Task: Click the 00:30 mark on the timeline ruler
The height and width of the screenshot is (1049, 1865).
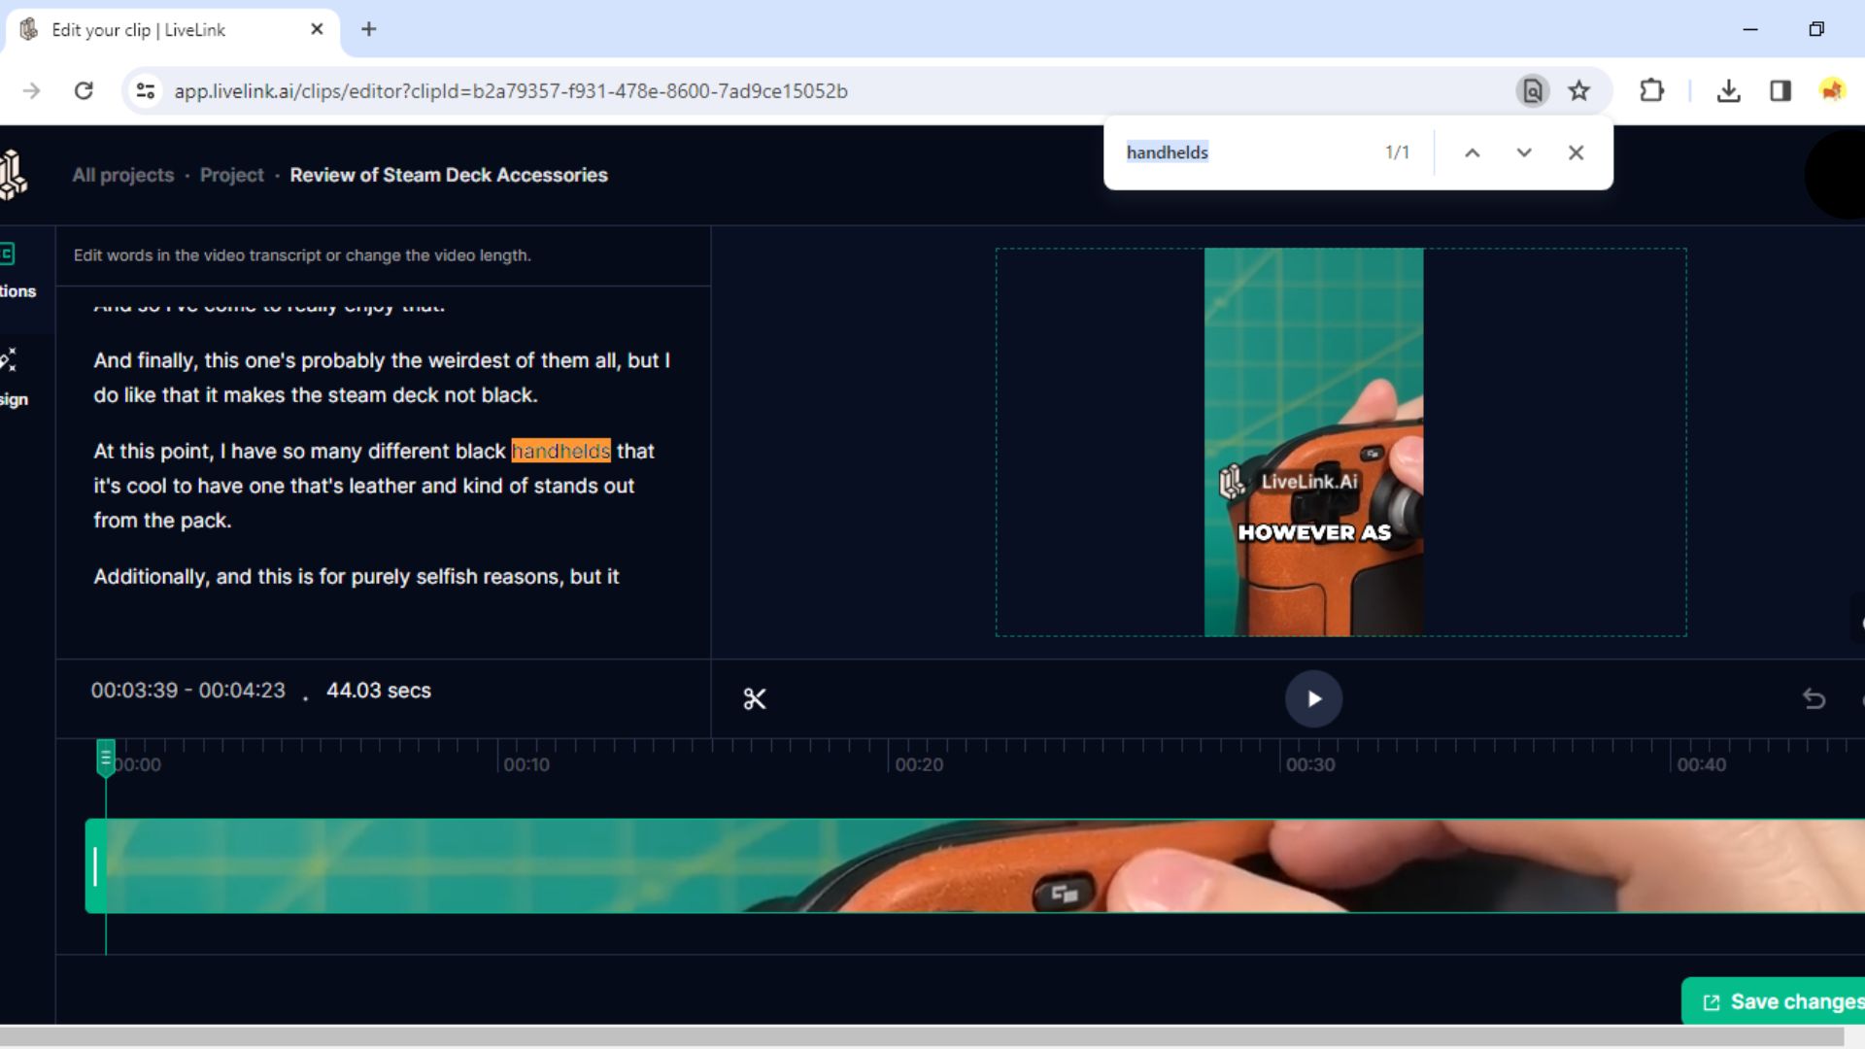Action: point(1310,765)
